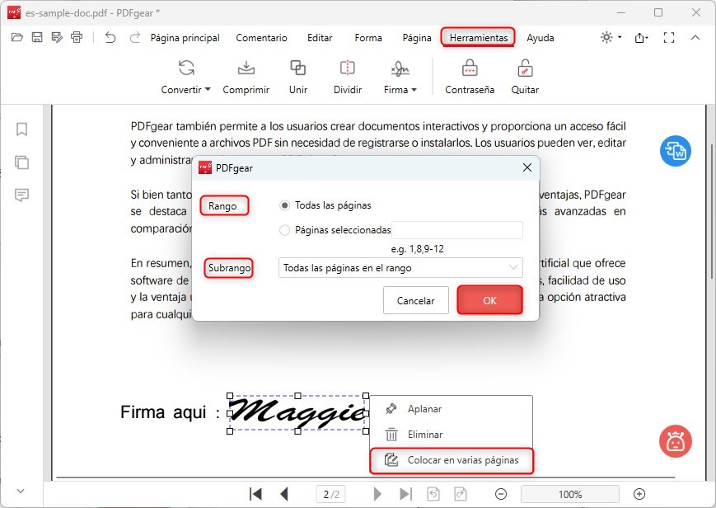Viewport: 716px width, 508px height.
Task: Click the vertical scrollbar of the document
Action: coord(711,210)
